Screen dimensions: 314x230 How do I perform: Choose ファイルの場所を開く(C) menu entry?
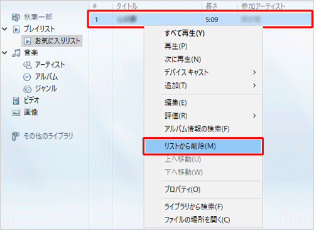203,220
